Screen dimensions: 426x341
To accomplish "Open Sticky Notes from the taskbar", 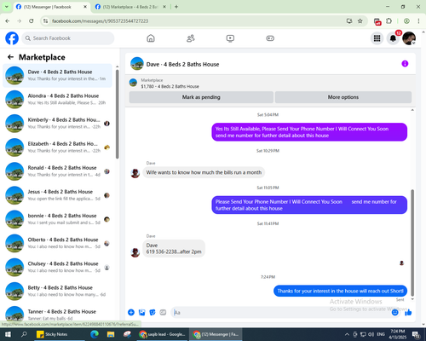I will pyautogui.click(x=60, y=334).
